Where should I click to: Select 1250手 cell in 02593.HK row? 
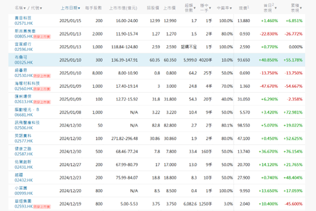pos(205,204)
